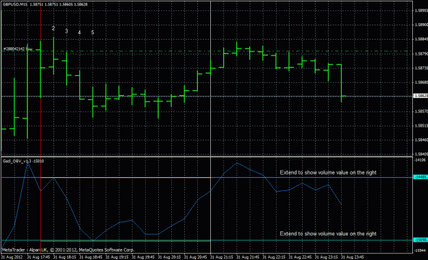Click the 1.58900 price axis label

pos(421,25)
